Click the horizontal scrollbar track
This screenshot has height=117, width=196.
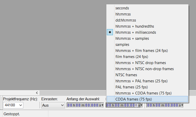coord(71,93)
